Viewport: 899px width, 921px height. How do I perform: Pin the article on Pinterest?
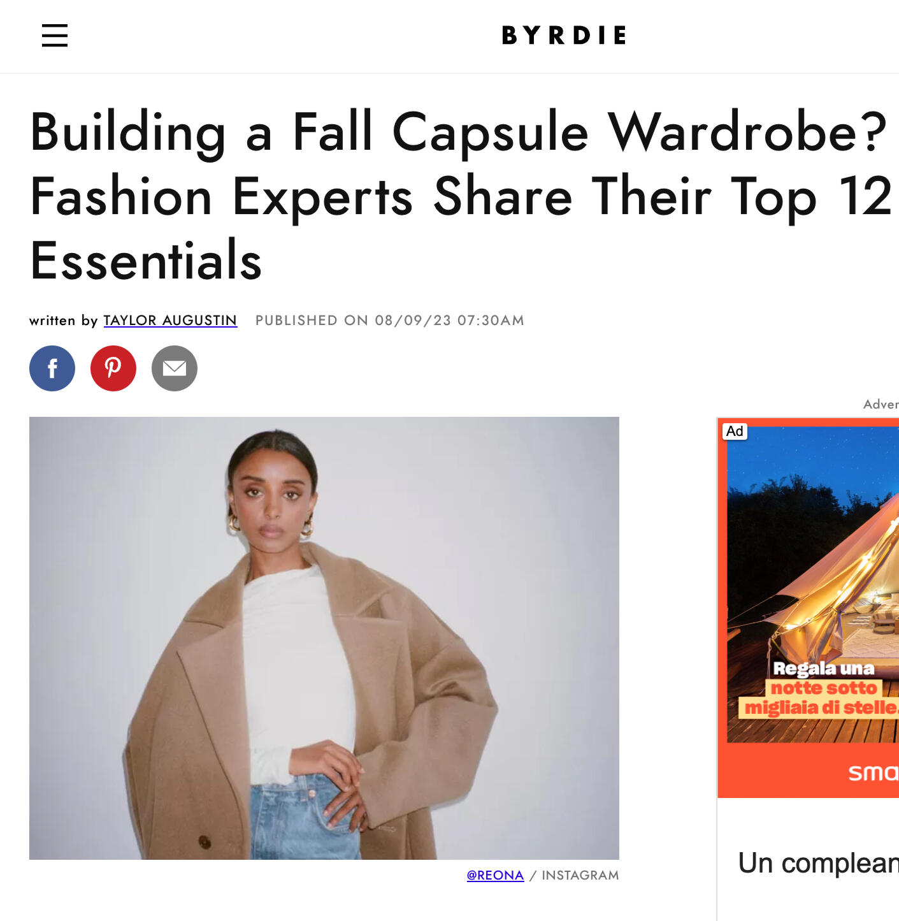(113, 368)
